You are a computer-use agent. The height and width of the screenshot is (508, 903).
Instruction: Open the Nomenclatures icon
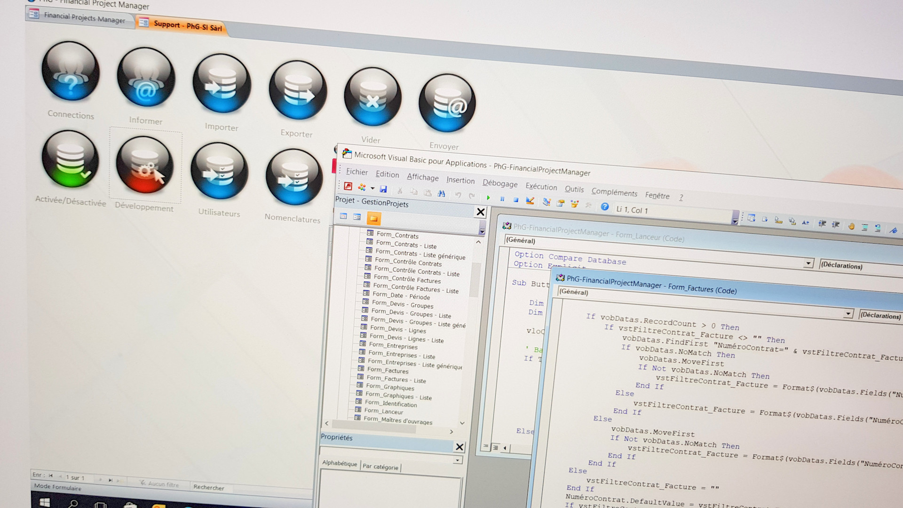click(294, 177)
